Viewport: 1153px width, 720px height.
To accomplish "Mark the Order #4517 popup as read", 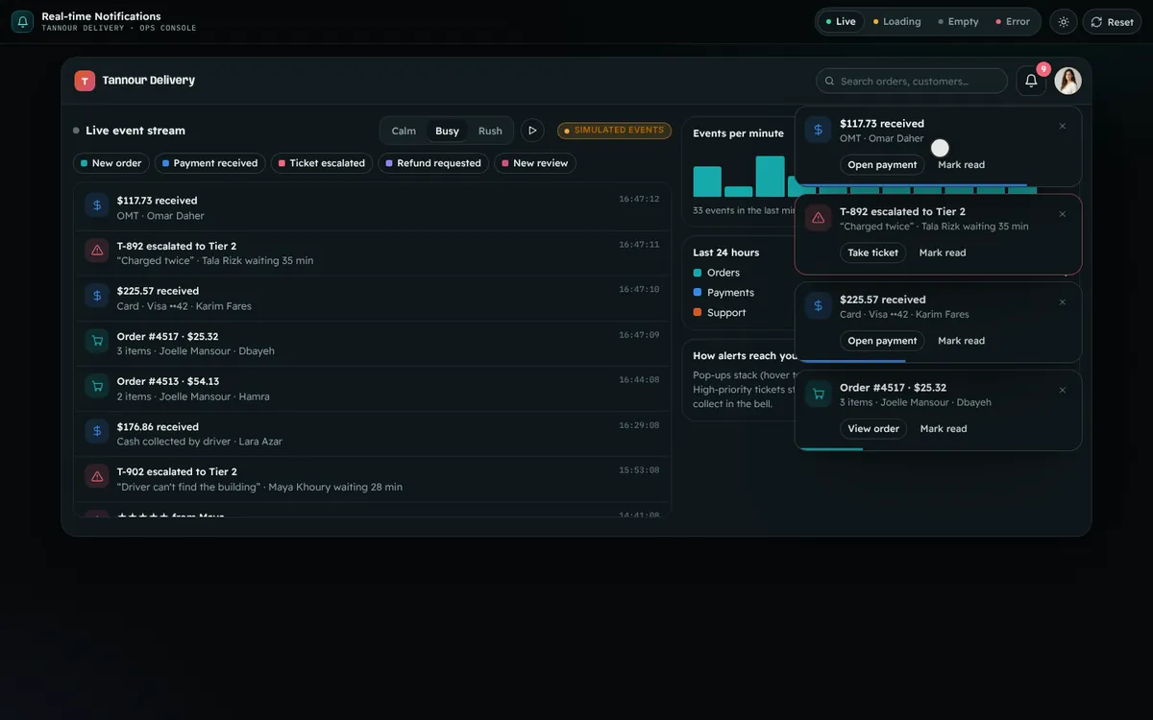I will 944,429.
